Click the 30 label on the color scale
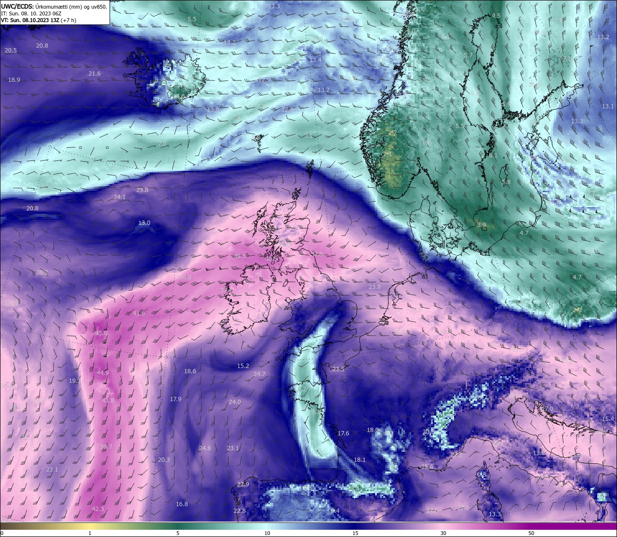This screenshot has width=617, height=537. 443,533
